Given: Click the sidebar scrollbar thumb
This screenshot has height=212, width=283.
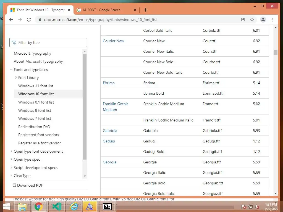Looking at the screenshot, I should [85, 106].
